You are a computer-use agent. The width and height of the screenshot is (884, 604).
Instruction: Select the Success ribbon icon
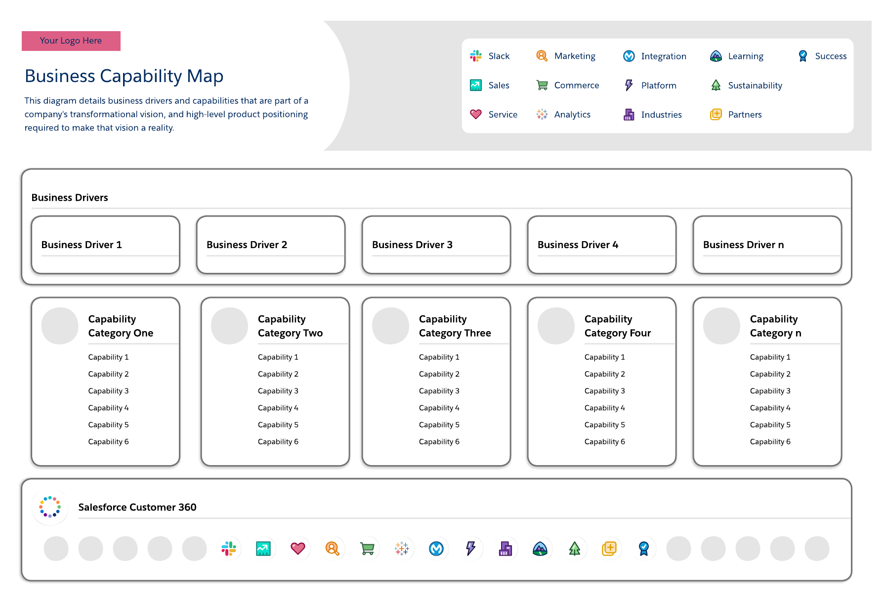(802, 55)
